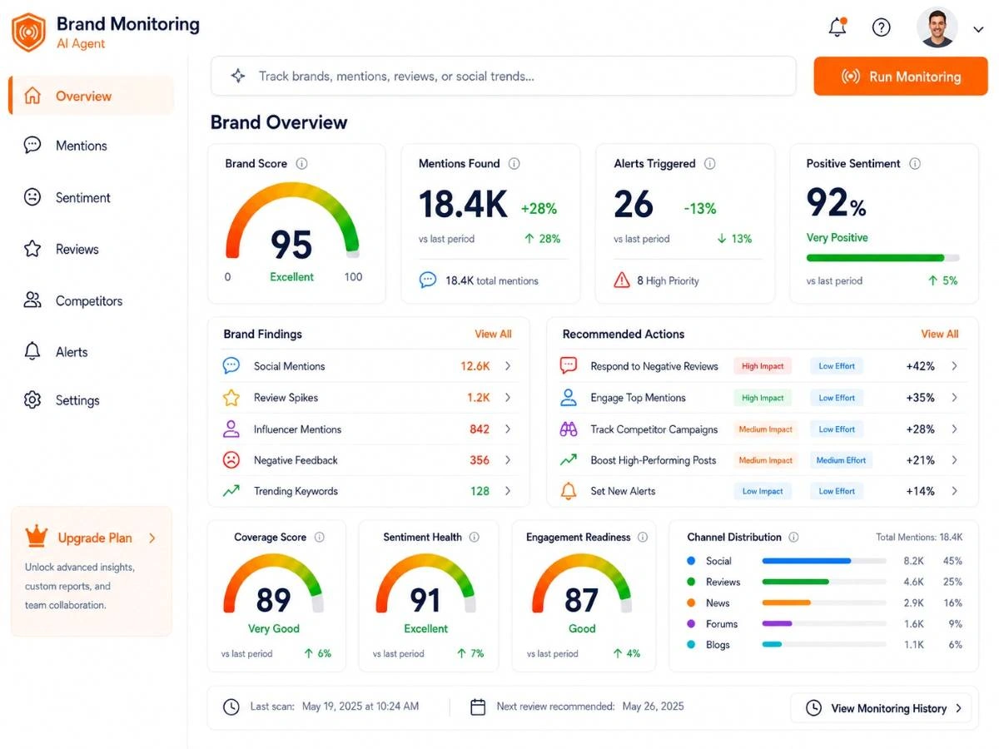Screen dimensions: 999x749
Task: Click the Brand Monitoring shield logo
Action: pyautogui.click(x=28, y=32)
